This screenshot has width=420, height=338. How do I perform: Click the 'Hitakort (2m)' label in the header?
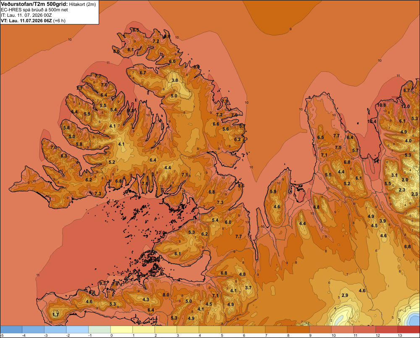[x=82, y=4]
